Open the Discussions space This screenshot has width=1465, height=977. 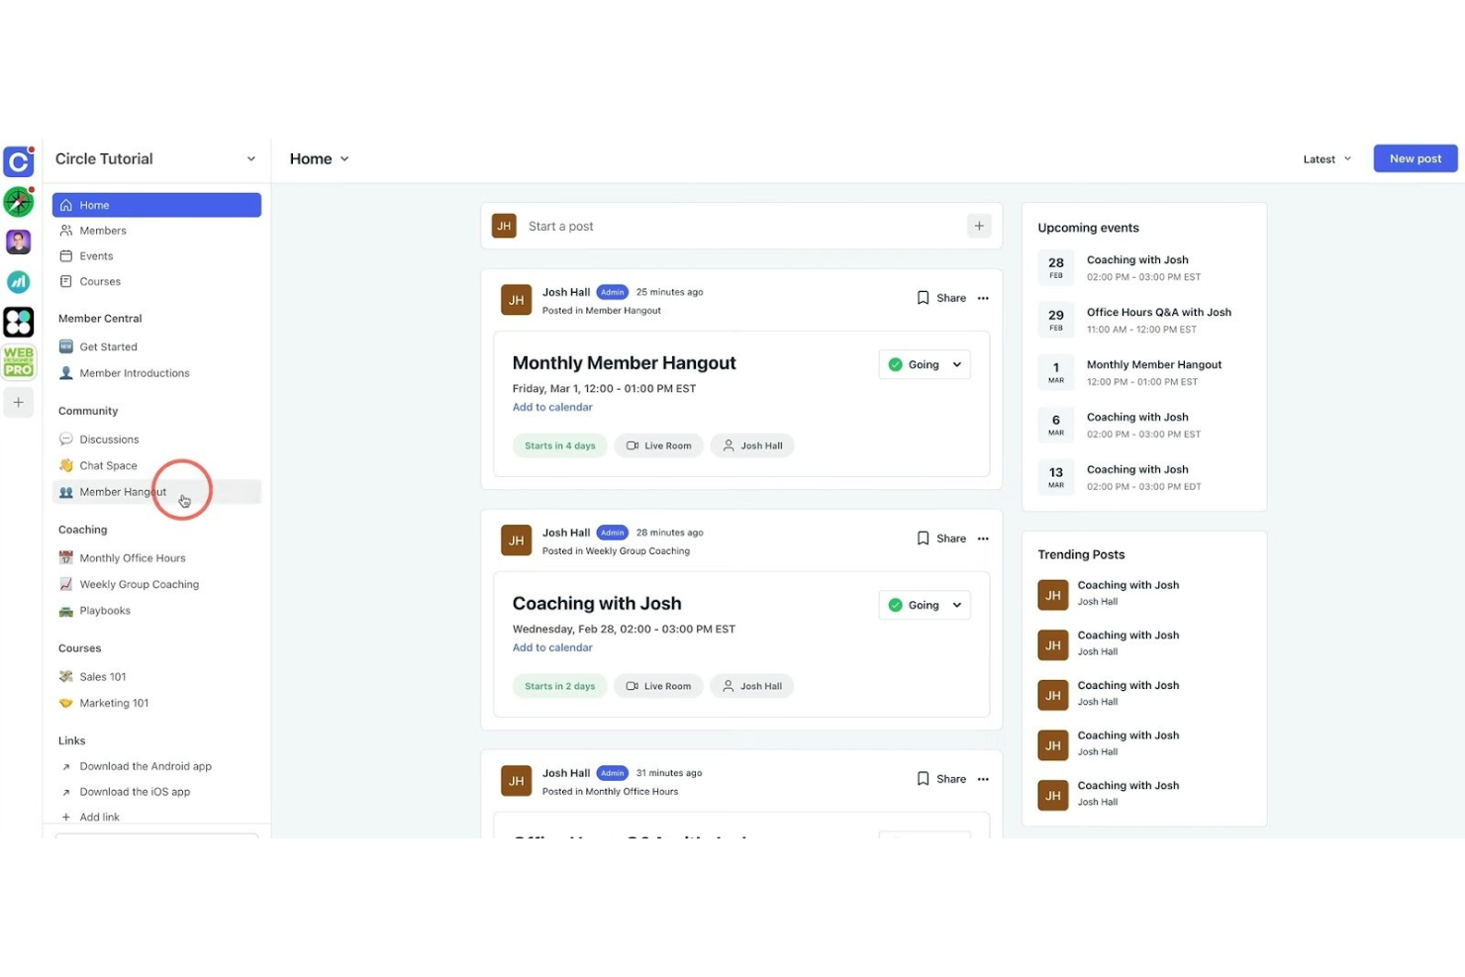110,439
